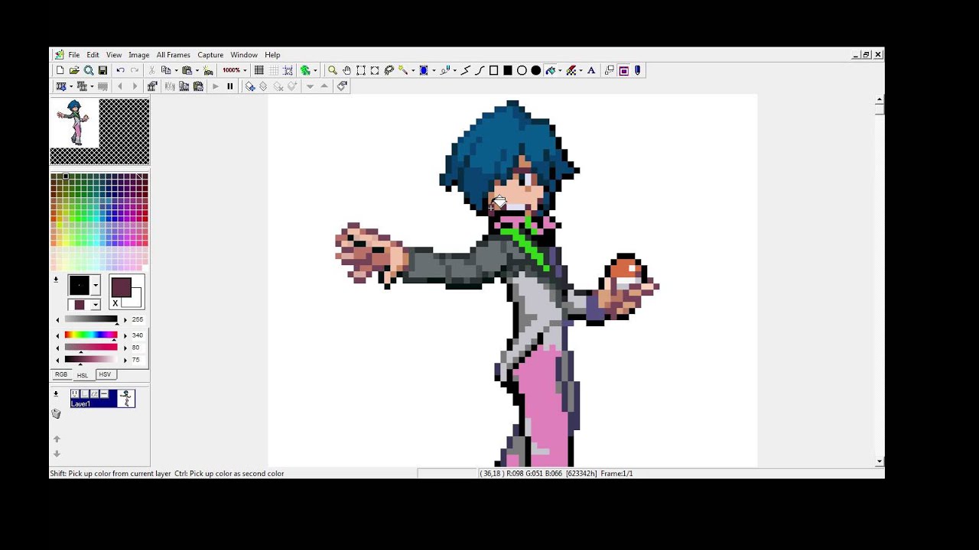Open the zoom level 1000% dropdown
This screenshot has width=979, height=550.
point(245,70)
